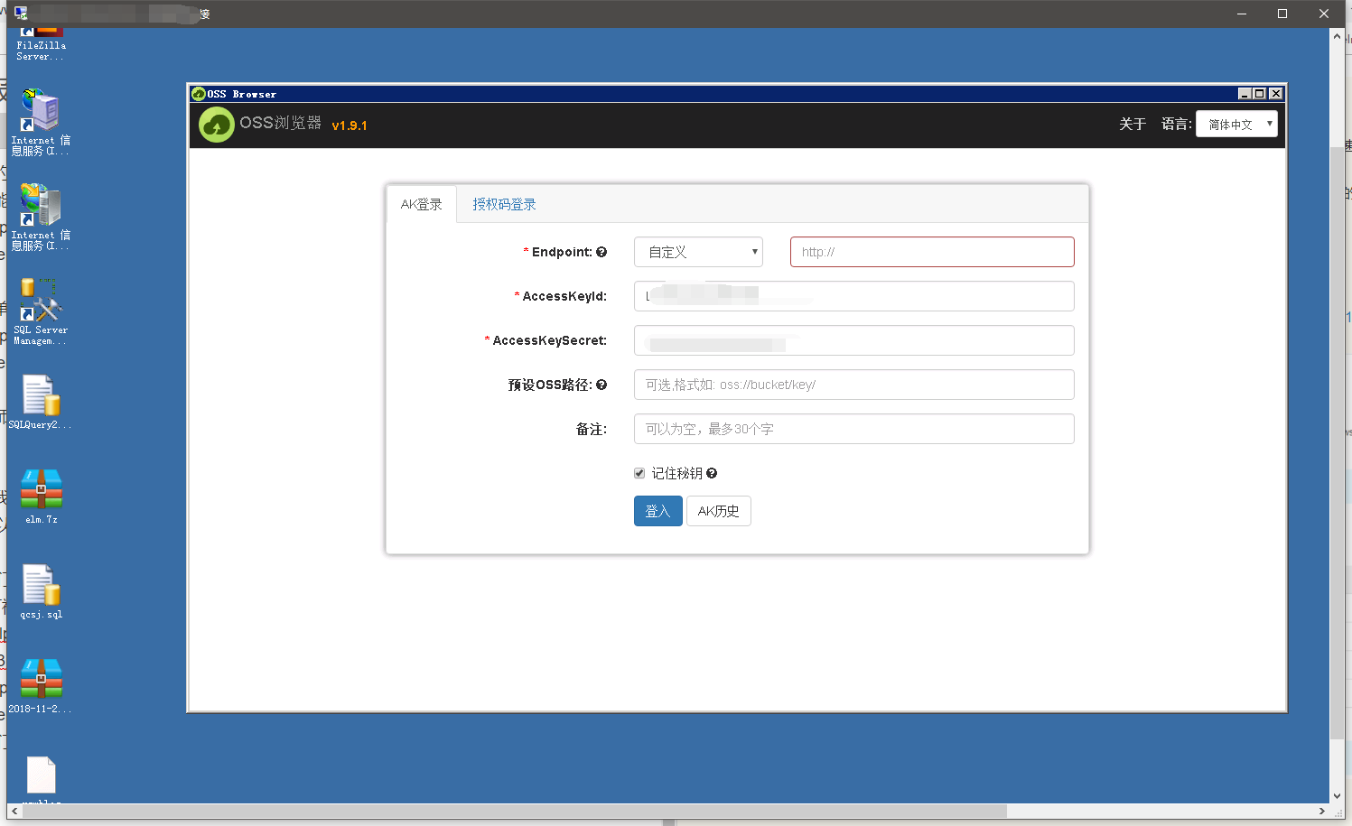Focus the 预设OSS路径 input field
Screen dimensions: 1352x826
(x=854, y=385)
